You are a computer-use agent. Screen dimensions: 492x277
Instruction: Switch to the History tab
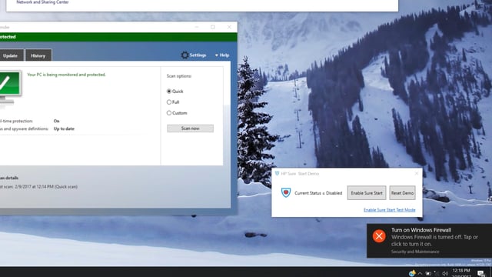(38, 55)
